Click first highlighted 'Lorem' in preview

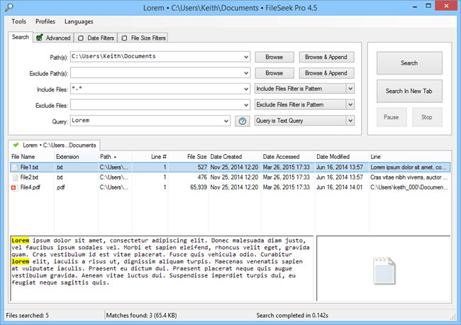click(21, 241)
